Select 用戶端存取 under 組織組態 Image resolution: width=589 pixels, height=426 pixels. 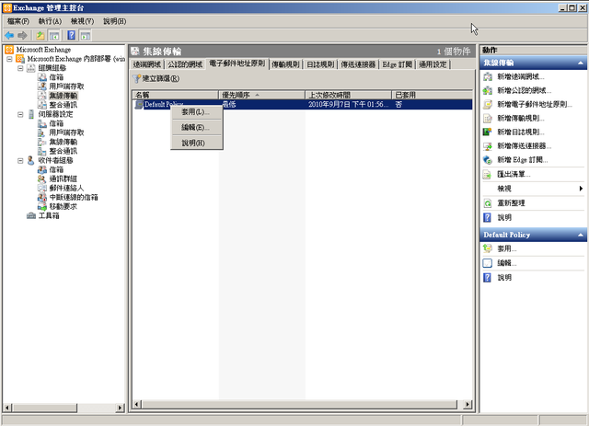[66, 86]
